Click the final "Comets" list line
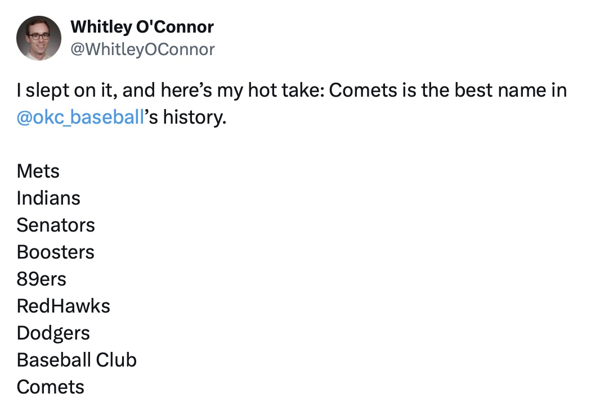Screen dimensions: 591x407 click(51, 387)
